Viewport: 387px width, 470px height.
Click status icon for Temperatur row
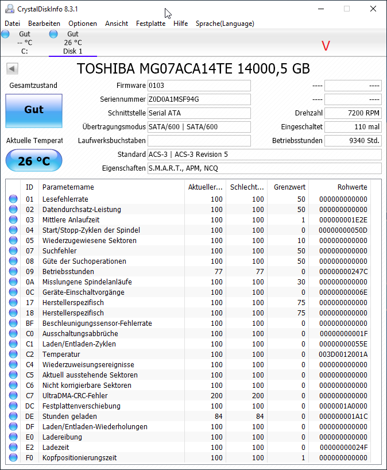click(x=13, y=354)
